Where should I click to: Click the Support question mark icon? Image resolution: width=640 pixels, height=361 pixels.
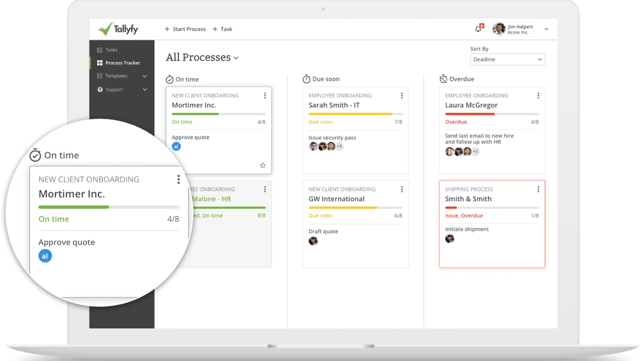(100, 90)
